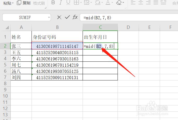
Task: Click cell containing 周七
Action: [21, 65]
